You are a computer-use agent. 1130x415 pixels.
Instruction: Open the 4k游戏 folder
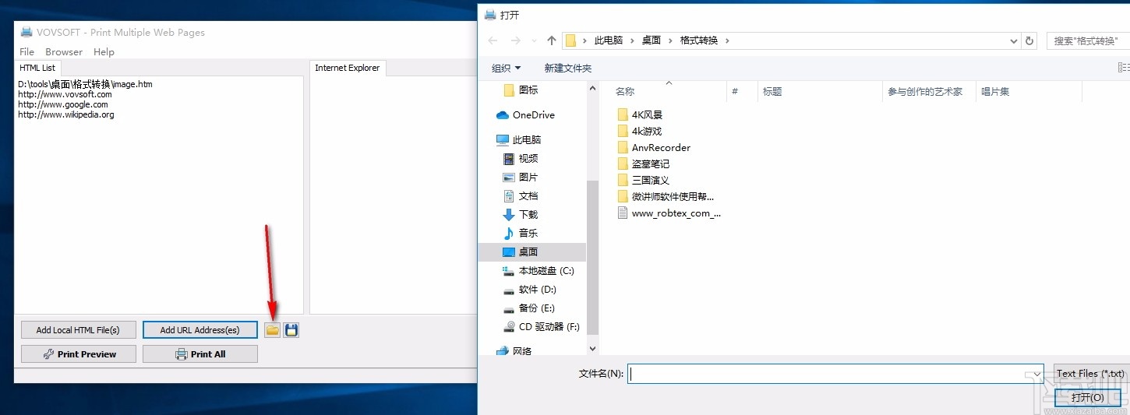[x=639, y=131]
